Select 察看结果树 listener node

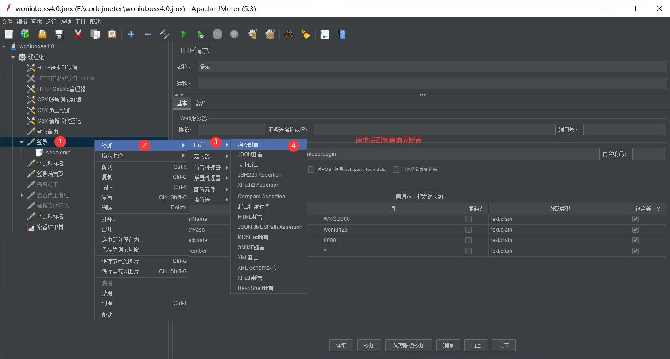50,227
